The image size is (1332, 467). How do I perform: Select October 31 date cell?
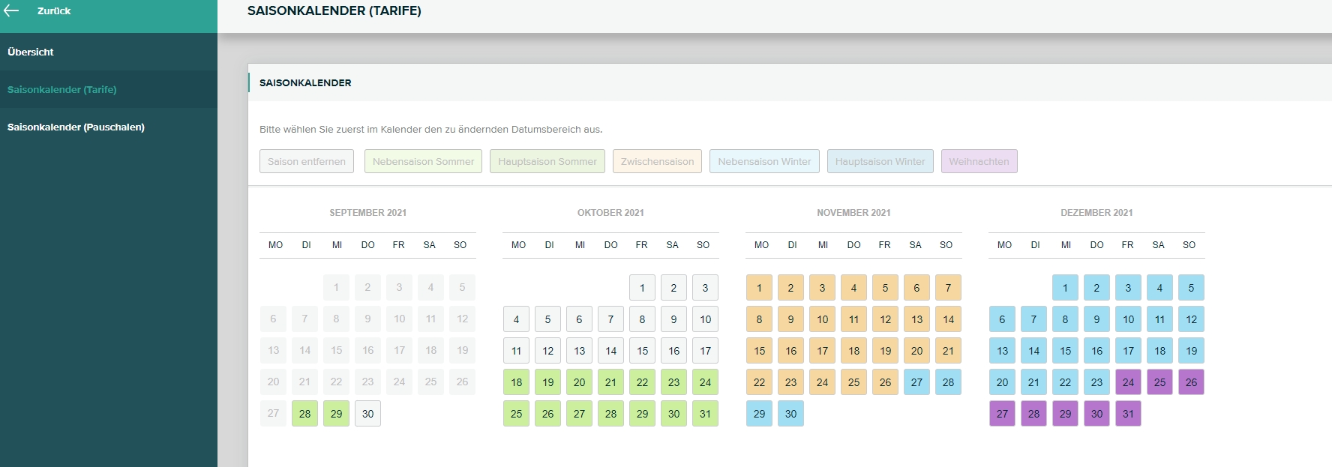(x=705, y=414)
